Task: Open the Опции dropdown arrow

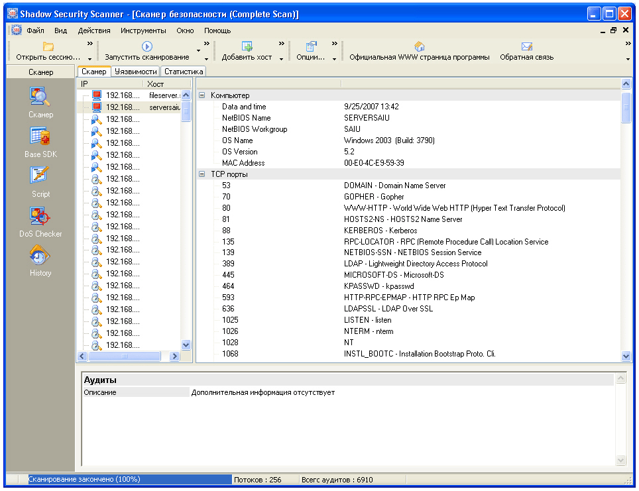Action: tap(334, 58)
